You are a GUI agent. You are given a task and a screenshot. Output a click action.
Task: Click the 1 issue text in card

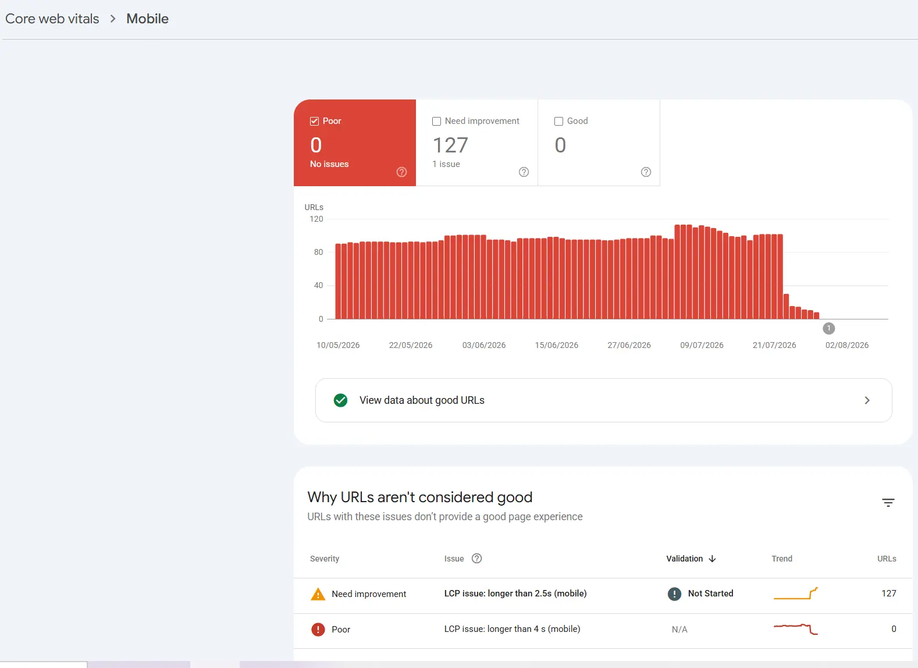click(x=446, y=164)
